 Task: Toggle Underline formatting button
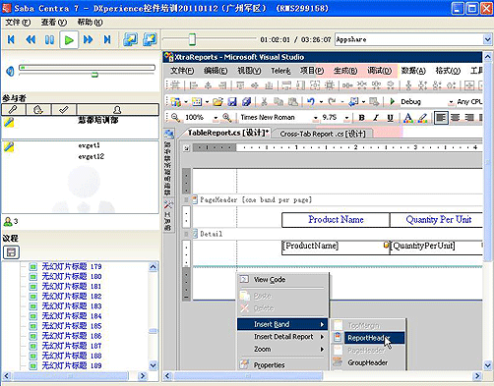tap(390, 118)
